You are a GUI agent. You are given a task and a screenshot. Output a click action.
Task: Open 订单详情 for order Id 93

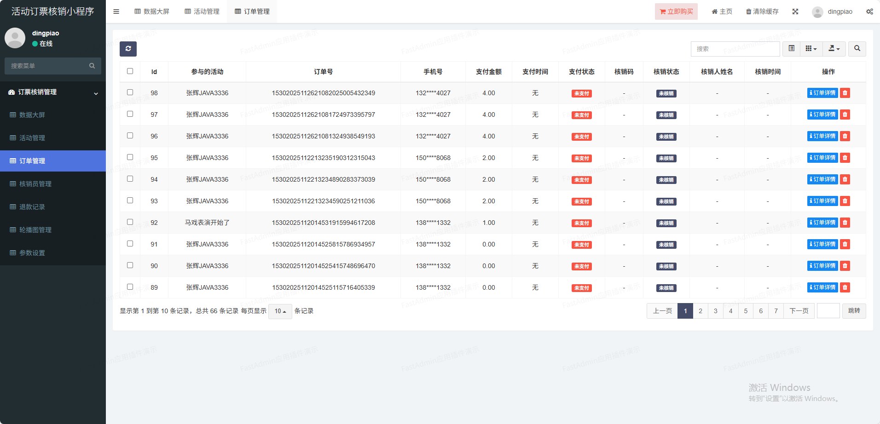822,201
